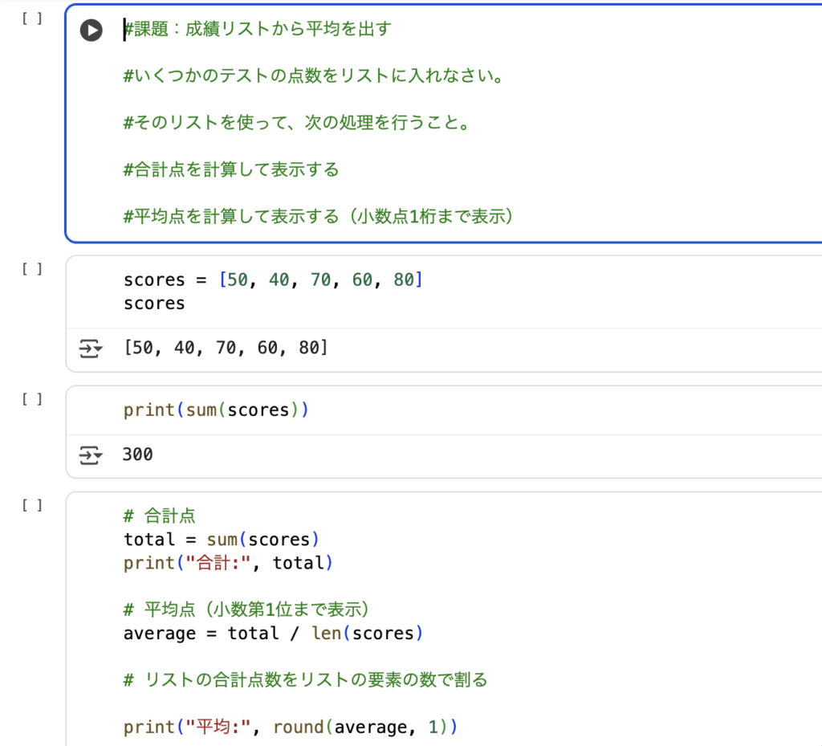Click the execution bracket of the scores cell
Image resolution: width=822 pixels, height=746 pixels.
32,269
